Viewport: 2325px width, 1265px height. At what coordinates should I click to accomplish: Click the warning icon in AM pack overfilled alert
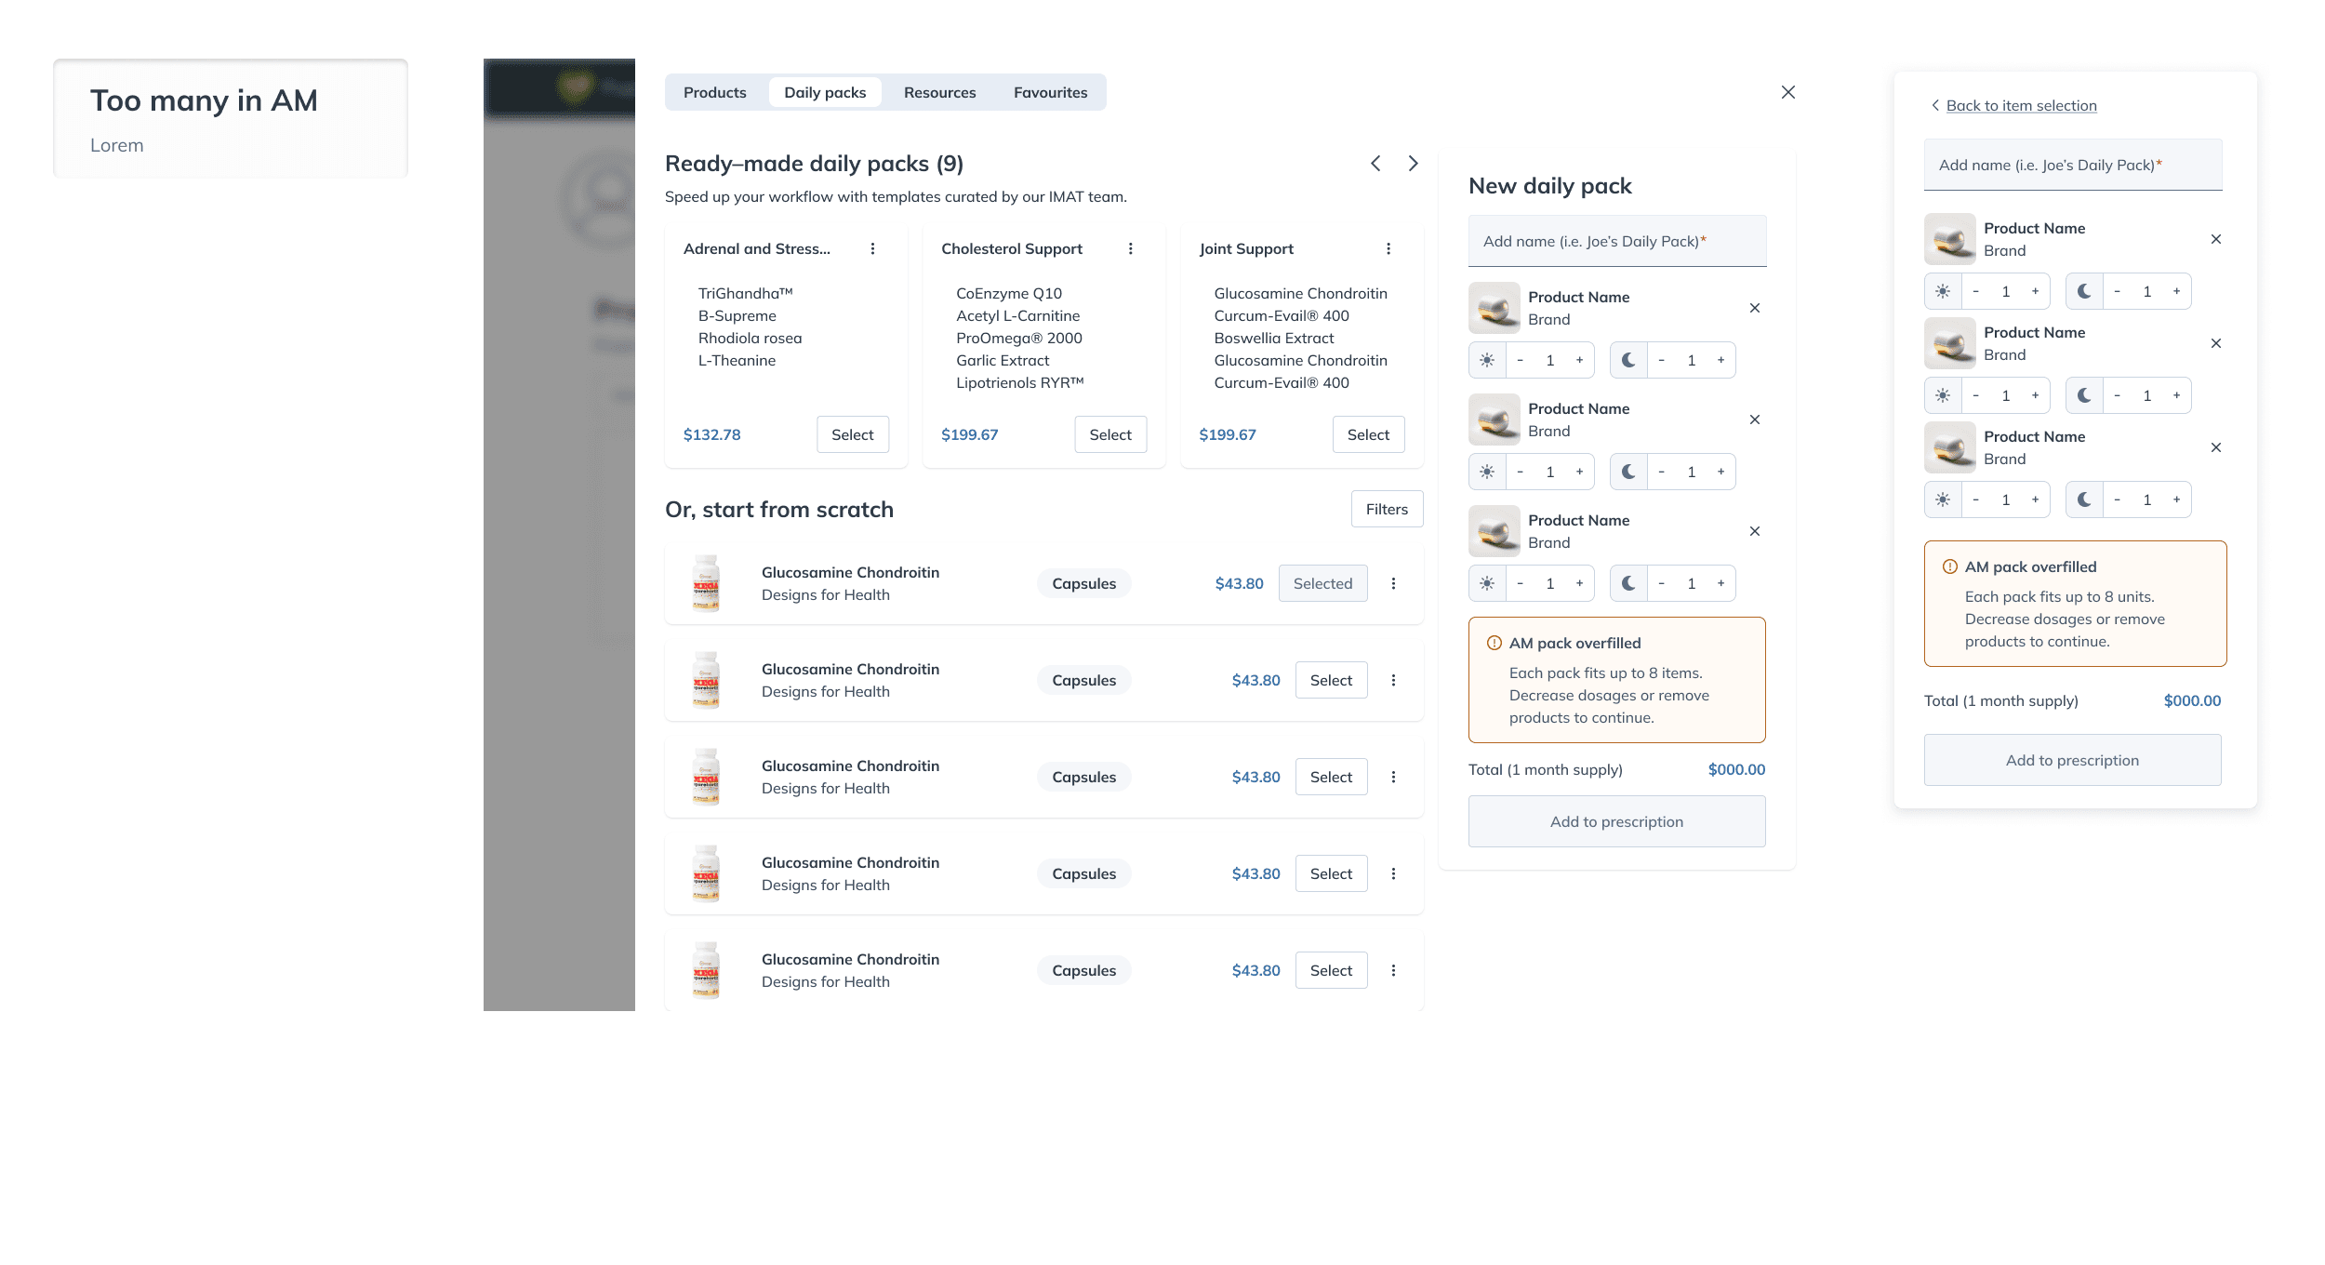(1495, 643)
